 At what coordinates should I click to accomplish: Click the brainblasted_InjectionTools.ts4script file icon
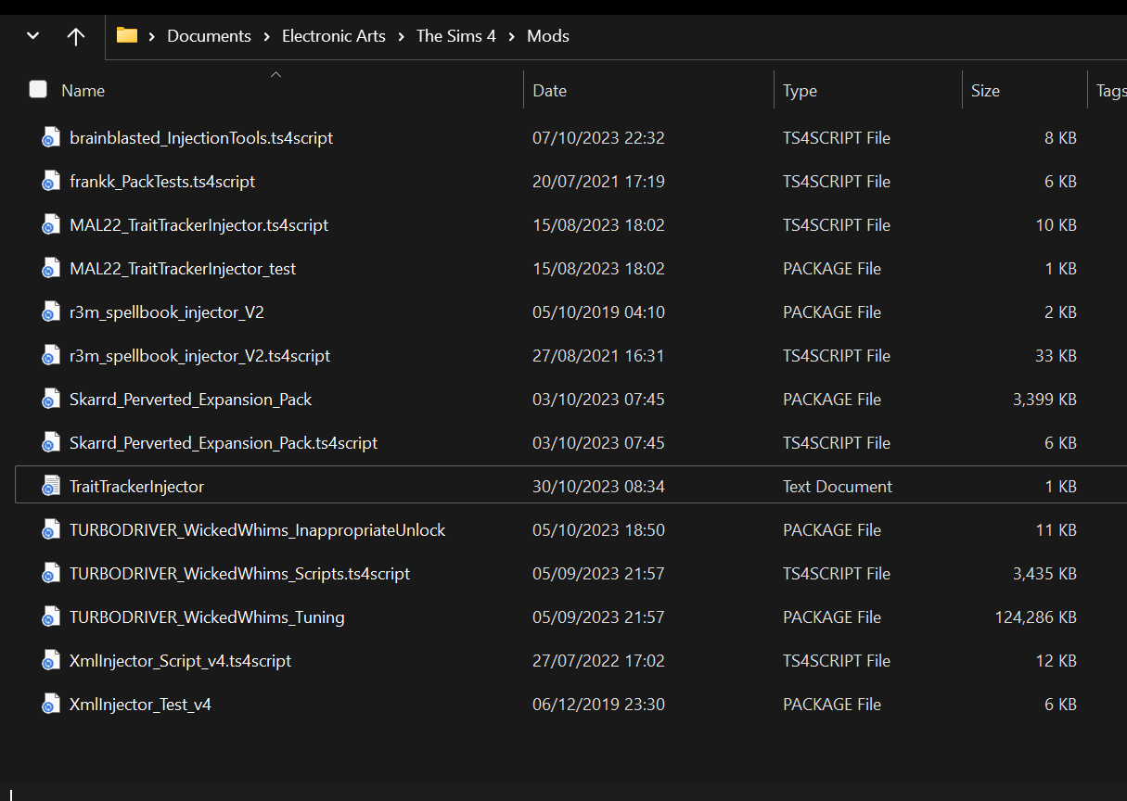(50, 138)
